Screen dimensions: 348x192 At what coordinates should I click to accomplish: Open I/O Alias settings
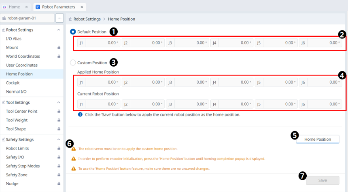tap(14, 39)
